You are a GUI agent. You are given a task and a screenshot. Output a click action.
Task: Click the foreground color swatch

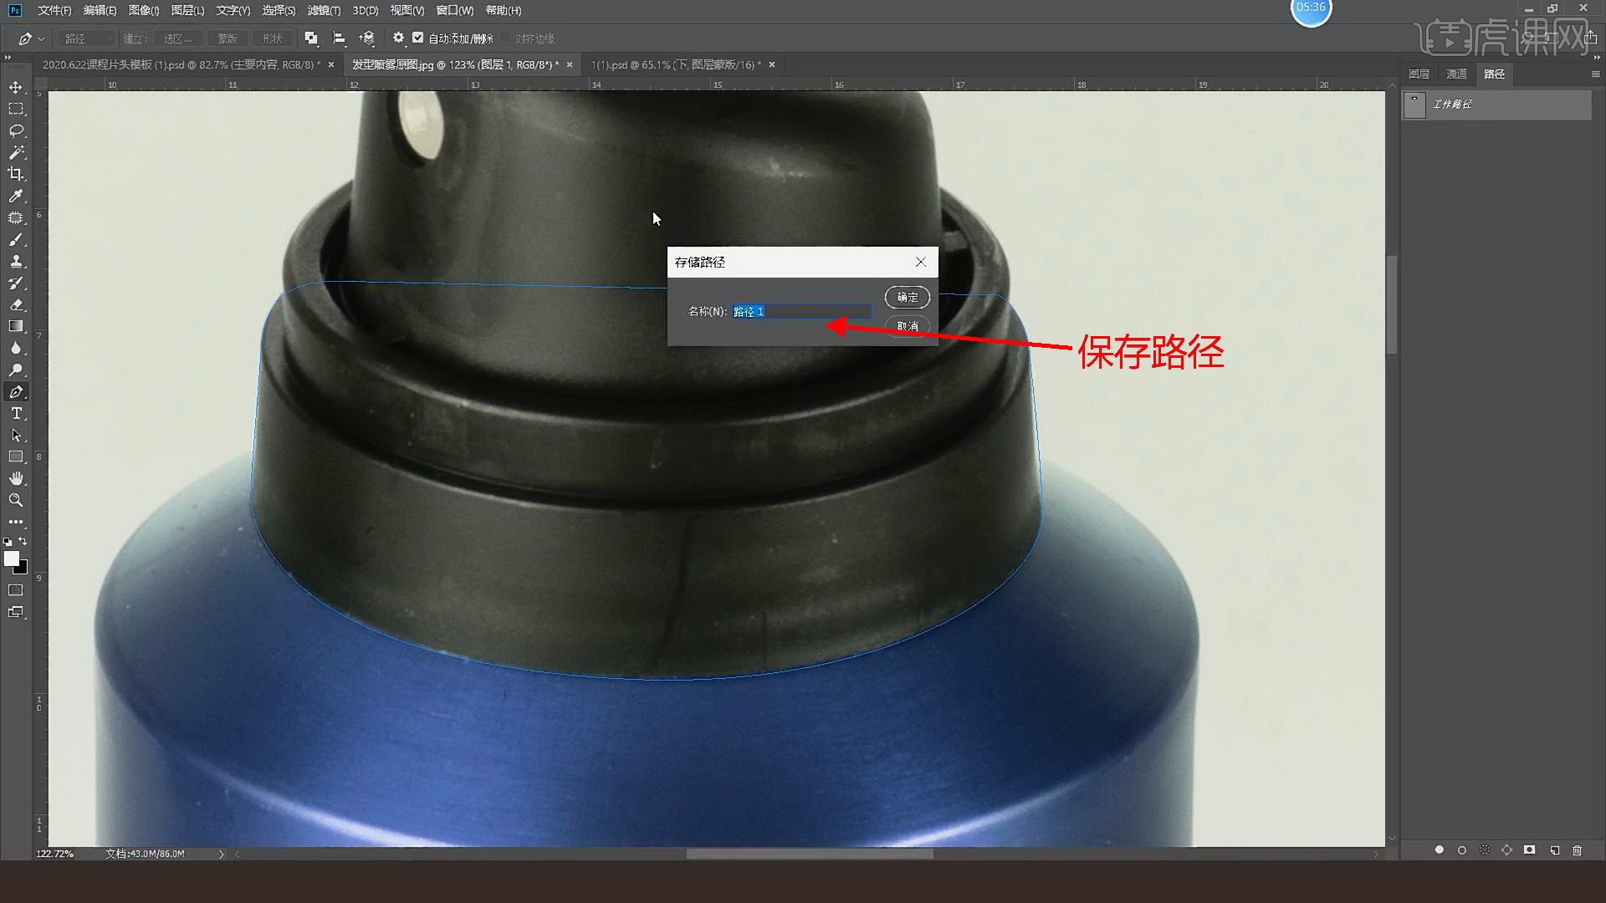(x=11, y=559)
